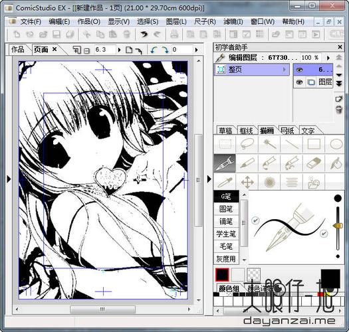Switch to the 草稿 tab
Image resolution: width=349 pixels, height=332 pixels.
225,131
